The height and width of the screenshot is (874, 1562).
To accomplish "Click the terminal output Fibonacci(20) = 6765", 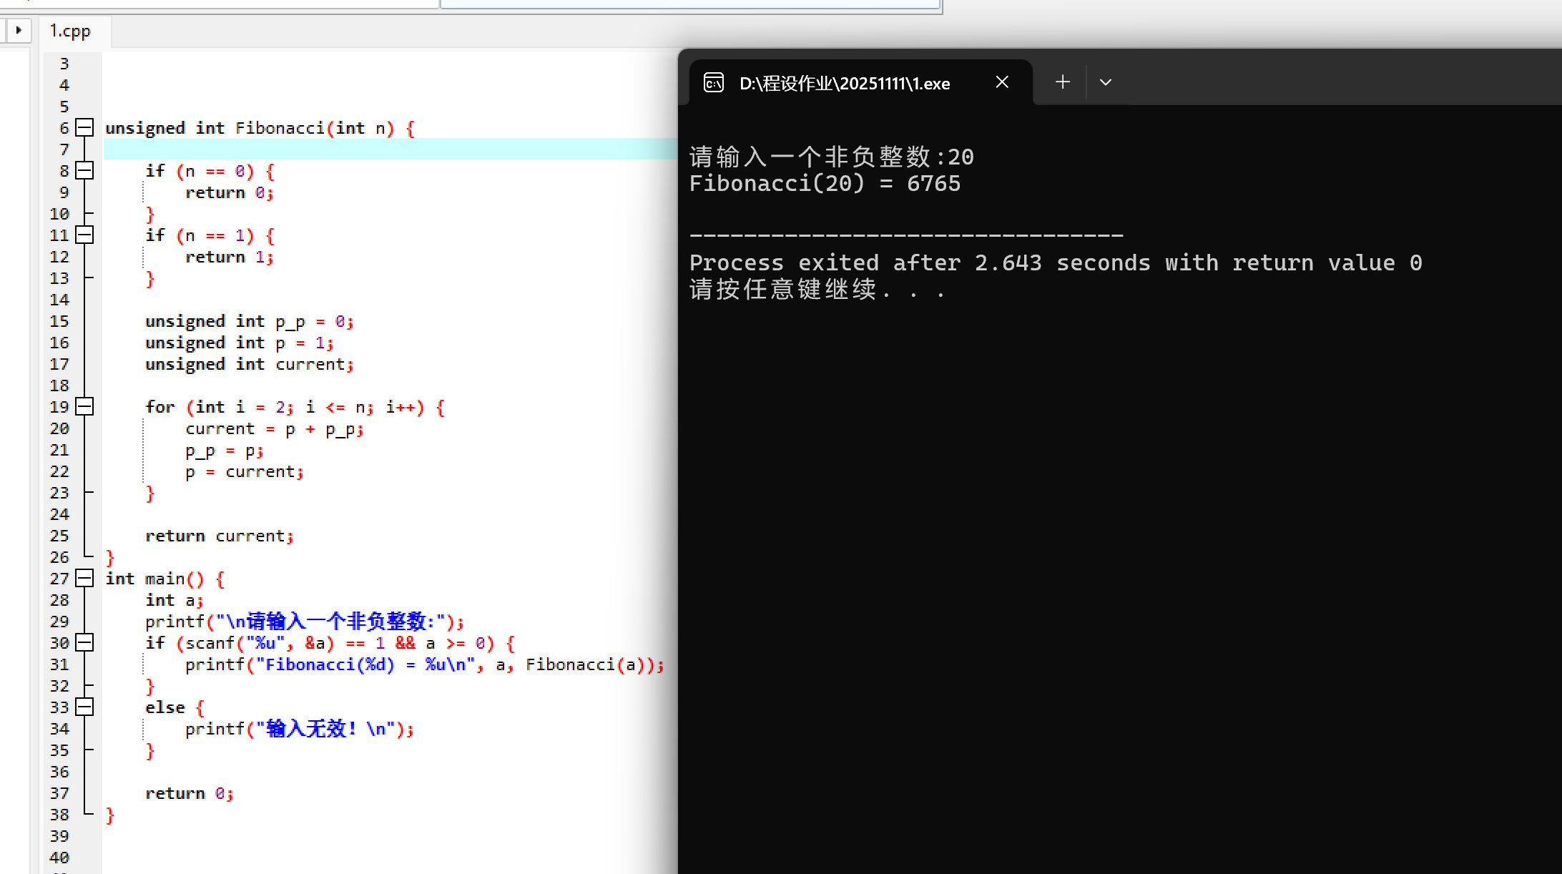I will (825, 184).
